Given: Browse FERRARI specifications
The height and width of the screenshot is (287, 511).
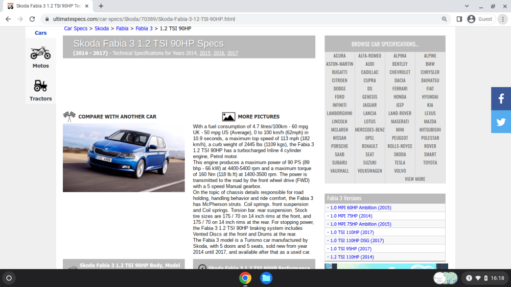Looking at the screenshot, I should [x=400, y=89].
